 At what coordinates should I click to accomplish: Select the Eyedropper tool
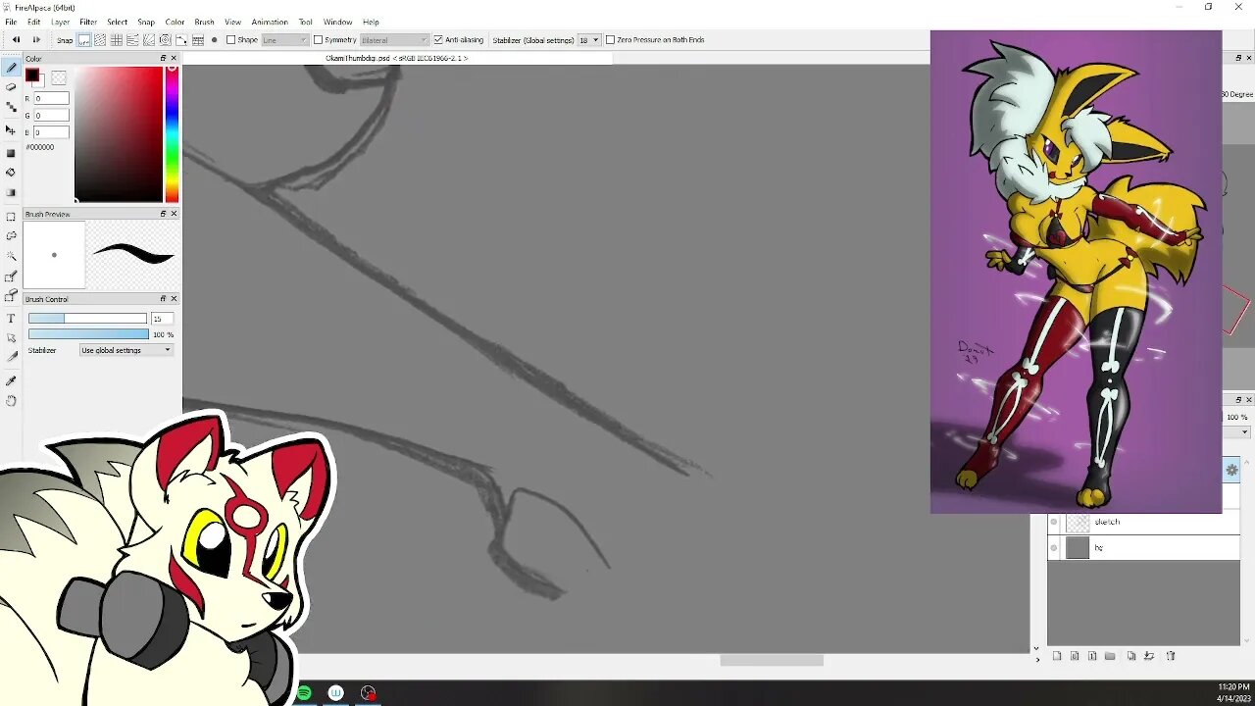coord(11,379)
